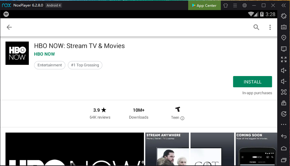Viewport: 290px width, 166px height.
Task: Play the HBO NOW promo video thumbnail
Action: [x=75, y=149]
